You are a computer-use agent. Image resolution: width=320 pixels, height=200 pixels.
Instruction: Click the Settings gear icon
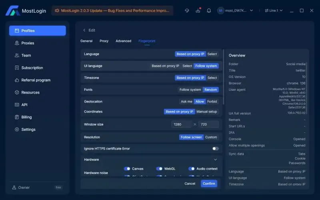17,129
